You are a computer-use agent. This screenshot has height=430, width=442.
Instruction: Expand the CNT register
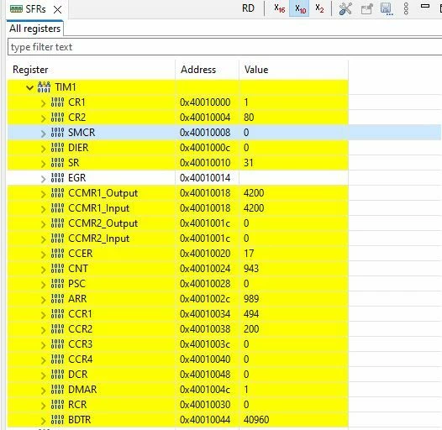pyautogui.click(x=43, y=270)
